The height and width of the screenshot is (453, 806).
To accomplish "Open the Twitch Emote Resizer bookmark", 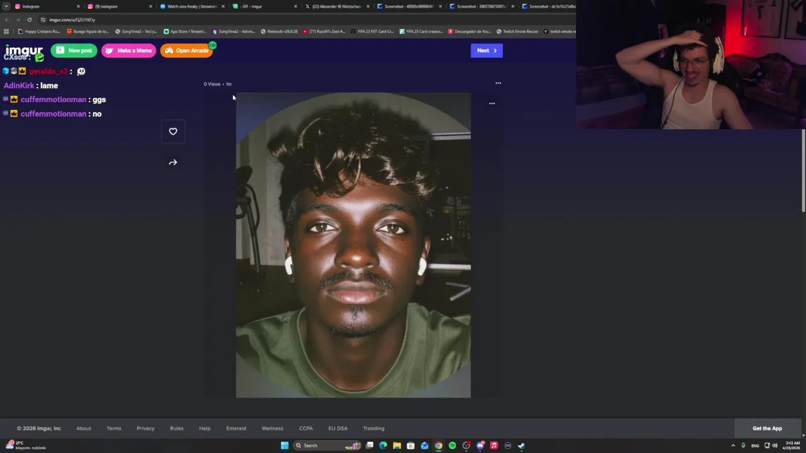I will [x=518, y=31].
